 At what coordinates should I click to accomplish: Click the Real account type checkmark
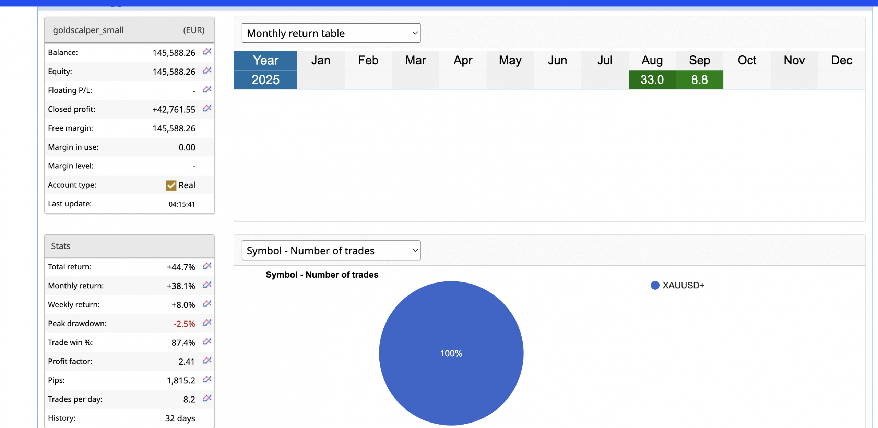tap(171, 185)
